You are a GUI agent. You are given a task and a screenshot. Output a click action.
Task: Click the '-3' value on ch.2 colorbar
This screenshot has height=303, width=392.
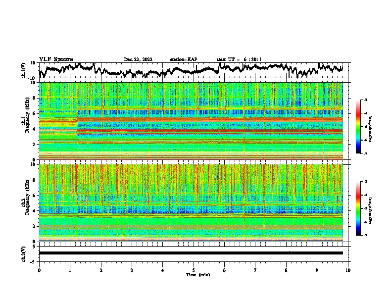click(365, 182)
